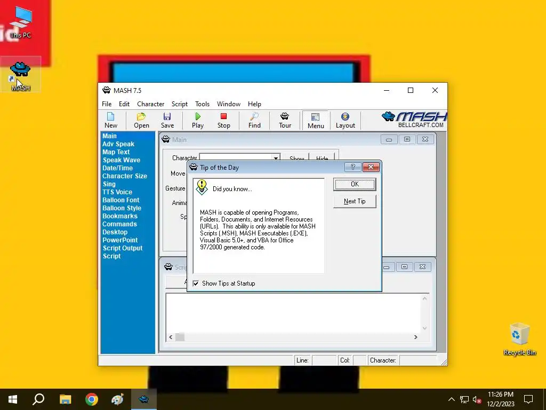Close the Tip of the Day dialog

click(x=371, y=167)
